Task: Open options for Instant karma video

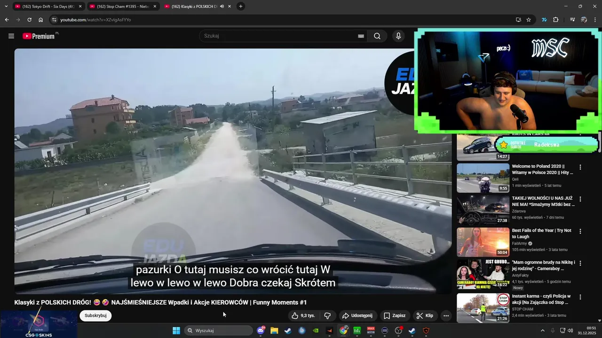Action: click(x=580, y=297)
